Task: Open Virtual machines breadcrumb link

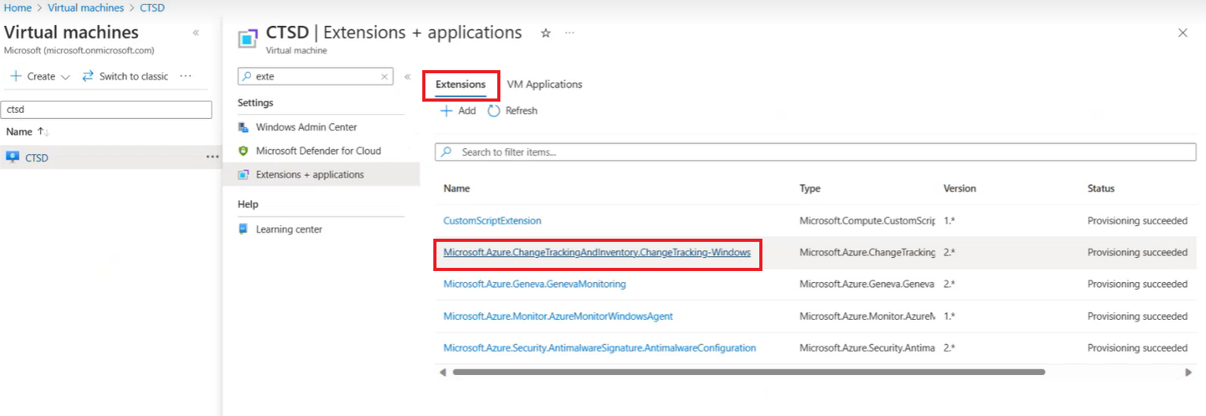Action: [x=85, y=7]
